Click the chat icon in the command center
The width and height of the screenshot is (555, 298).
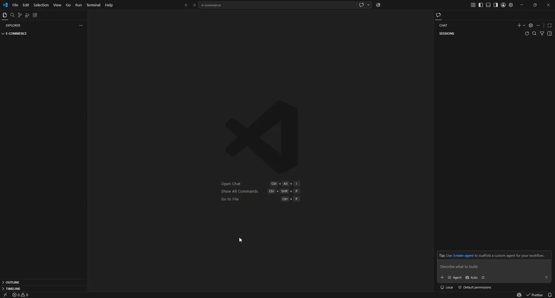pos(361,5)
